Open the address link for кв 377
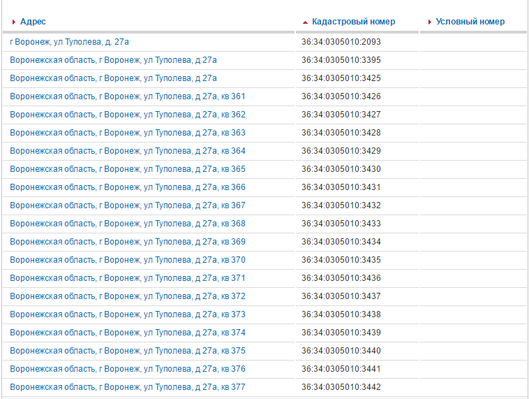This screenshot has width=529, height=399. (127, 387)
